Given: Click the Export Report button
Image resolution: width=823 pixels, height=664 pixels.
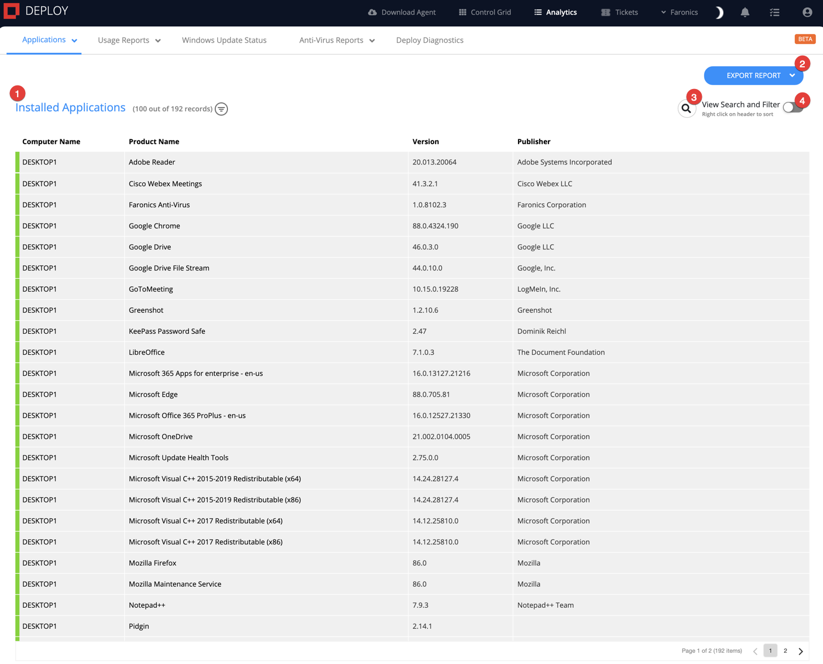Looking at the screenshot, I should [753, 76].
